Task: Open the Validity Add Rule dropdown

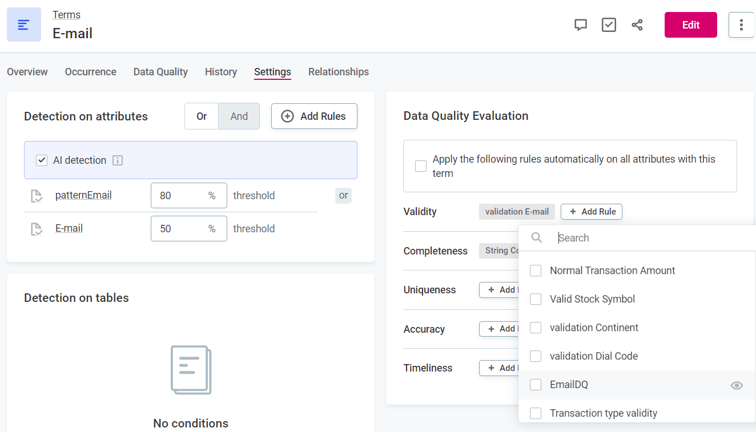Action: (x=591, y=212)
